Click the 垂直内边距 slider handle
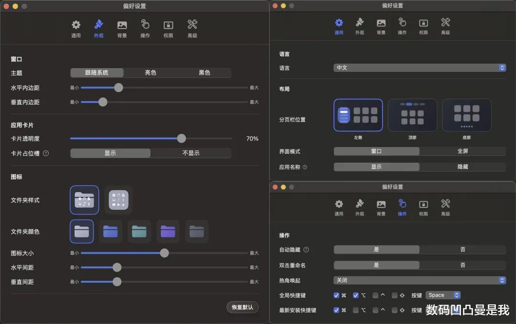The height and width of the screenshot is (324, 516). tap(103, 102)
